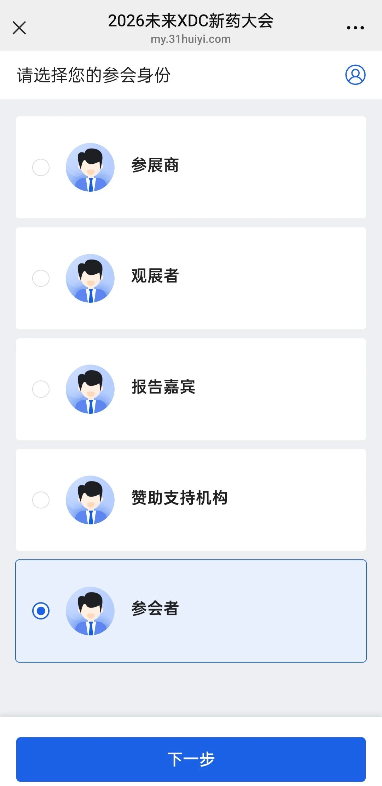382x786 pixels.
Task: Click the avatar icon beside 赞助支持机构
Action: click(90, 500)
